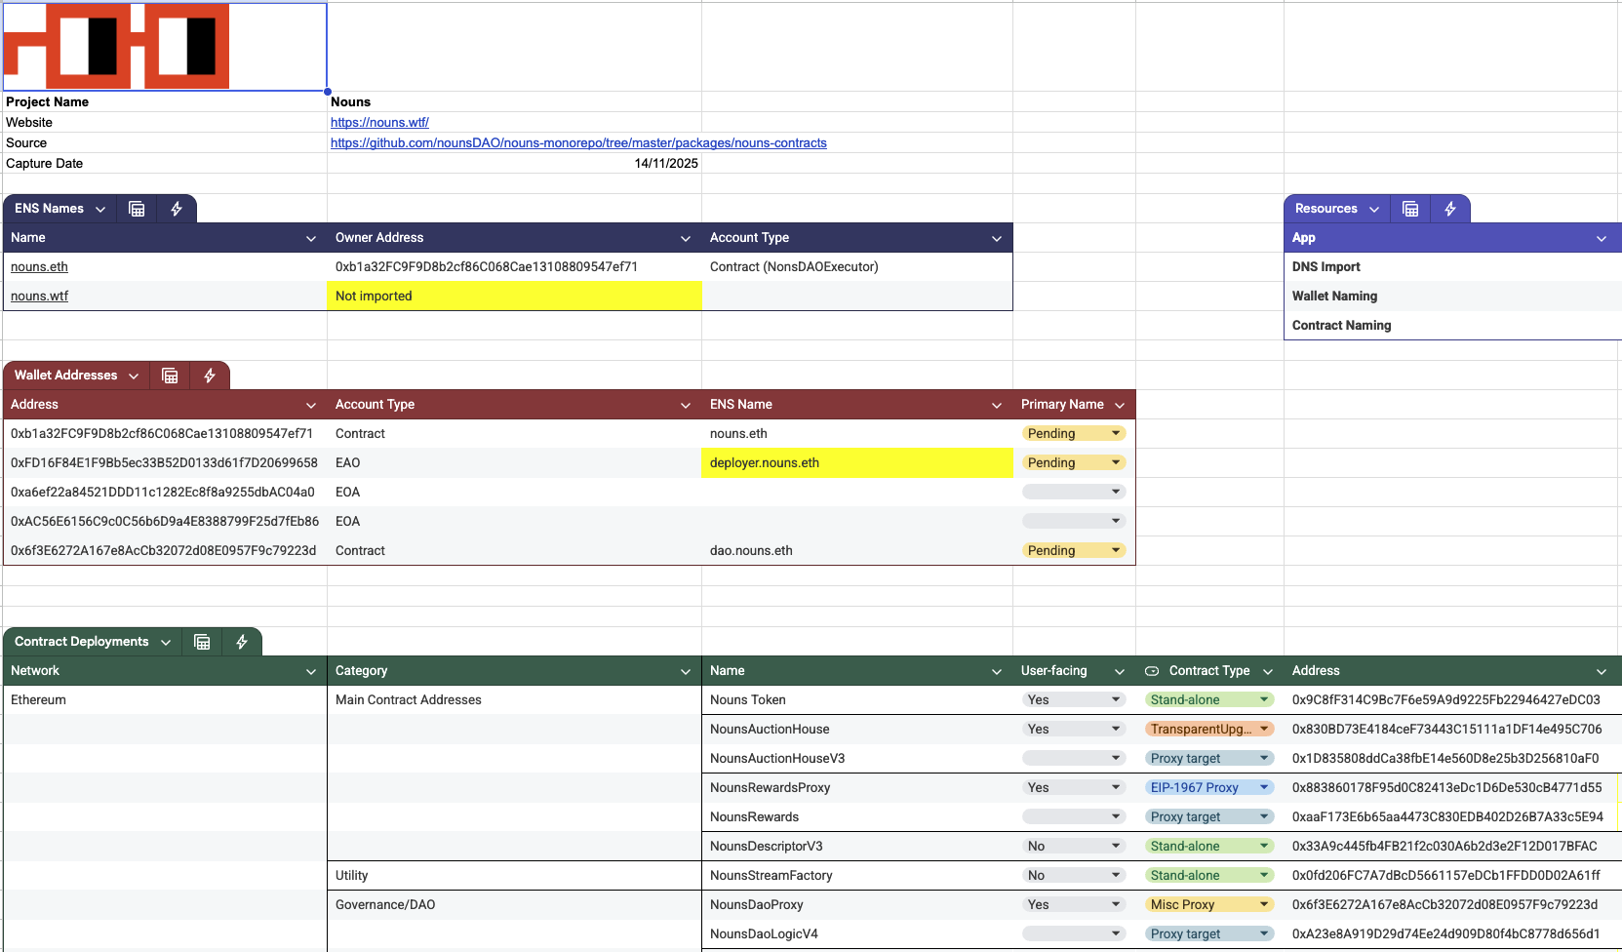Click the Contract Type column smart chip icon
Screen dimensions: 1622x952
click(1152, 671)
